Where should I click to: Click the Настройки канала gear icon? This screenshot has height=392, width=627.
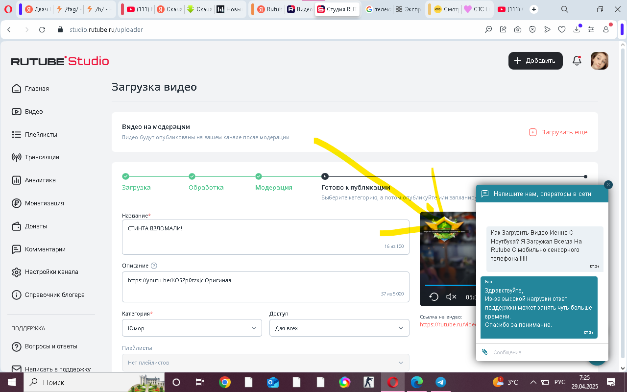point(16,272)
